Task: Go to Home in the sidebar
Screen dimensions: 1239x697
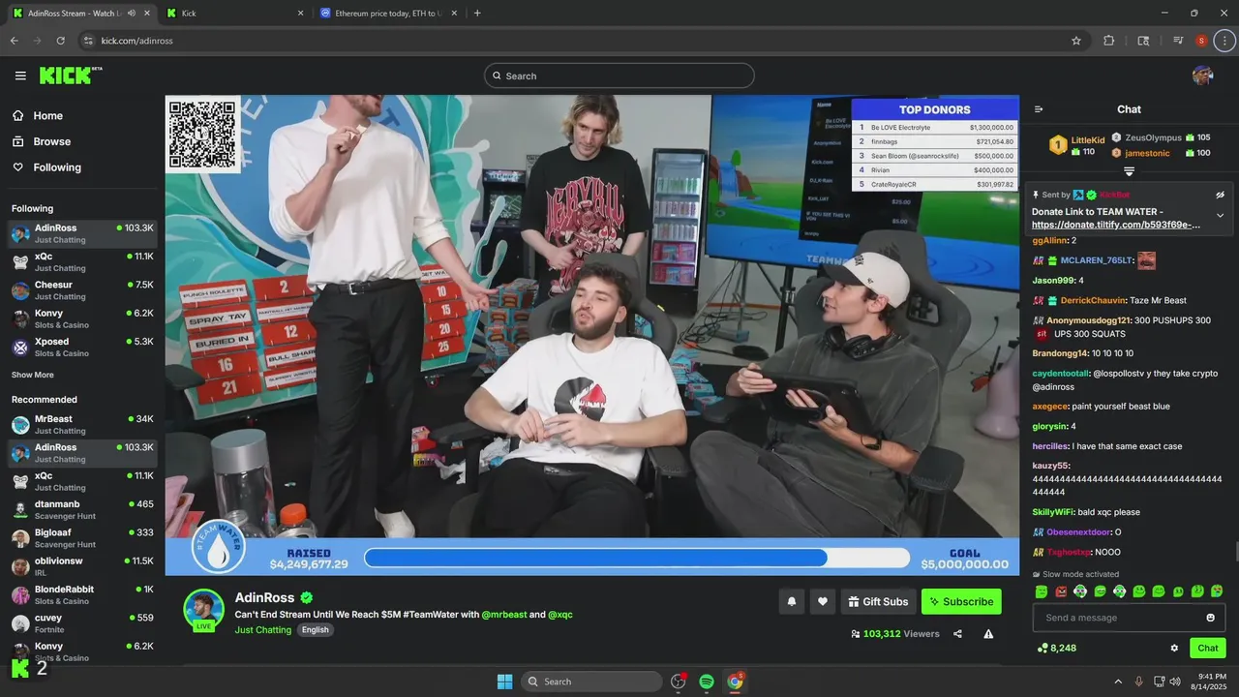Action: point(39,115)
